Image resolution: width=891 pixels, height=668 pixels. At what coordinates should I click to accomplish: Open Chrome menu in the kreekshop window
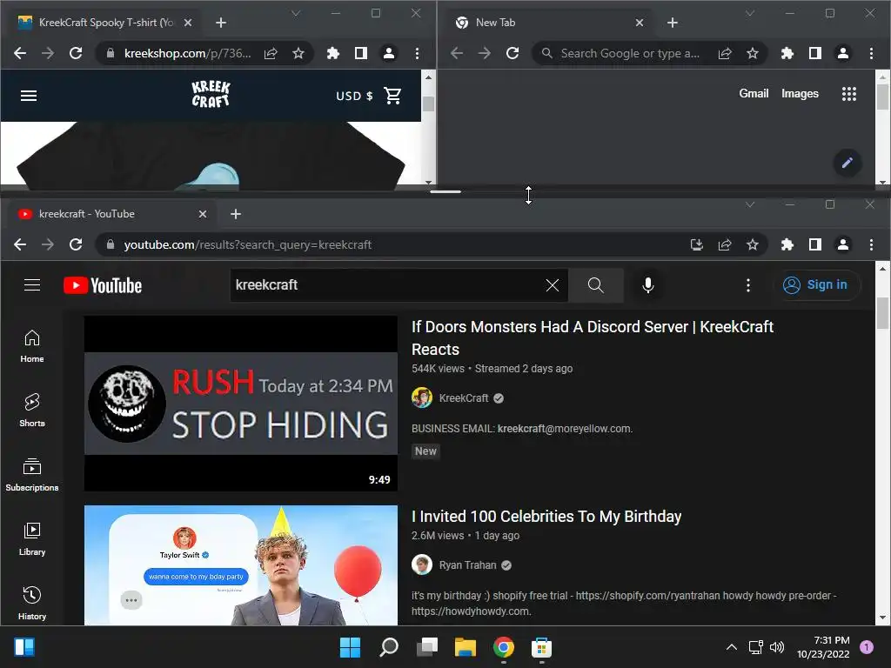(417, 53)
